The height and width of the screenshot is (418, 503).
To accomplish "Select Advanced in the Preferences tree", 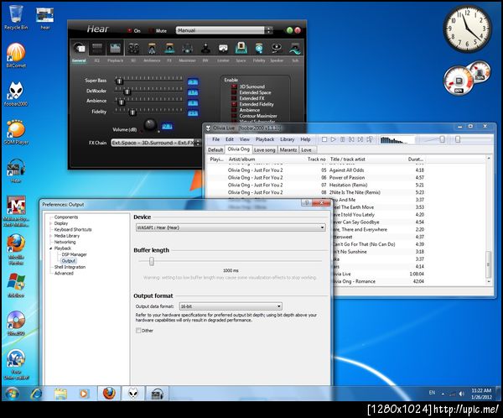I will (64, 273).
